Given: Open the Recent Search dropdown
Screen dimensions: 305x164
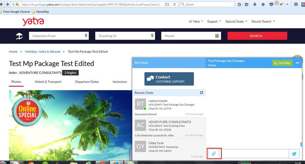Looking at the screenshot, I should point(263,21).
